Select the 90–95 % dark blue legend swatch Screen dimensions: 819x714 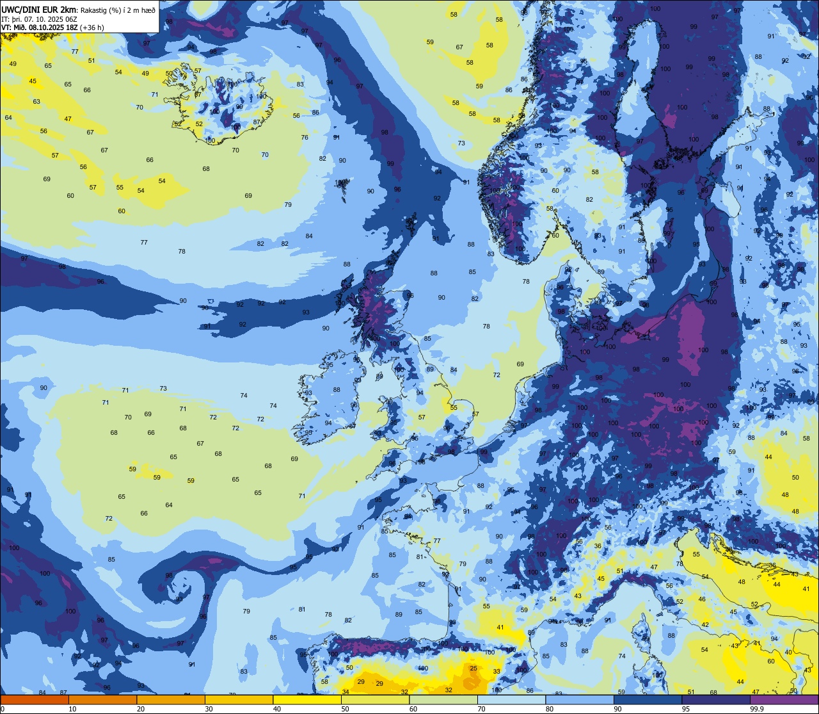tap(648, 700)
